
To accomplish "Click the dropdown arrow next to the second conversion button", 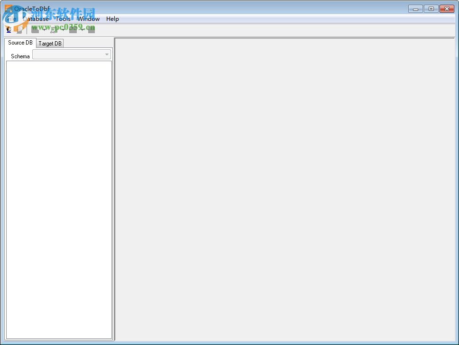I will pos(64,29).
